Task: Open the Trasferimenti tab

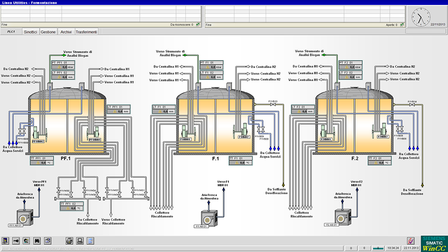Action: point(86,32)
